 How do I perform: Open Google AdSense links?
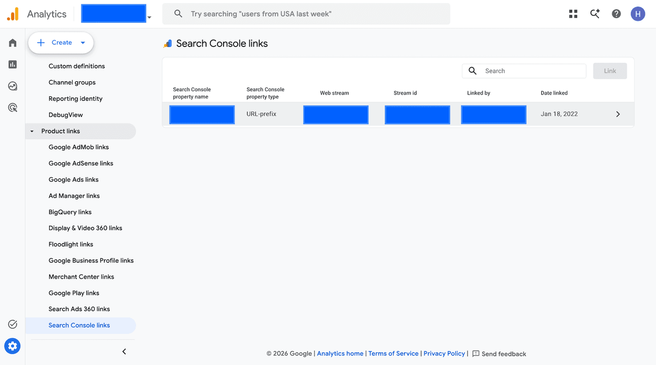81,163
